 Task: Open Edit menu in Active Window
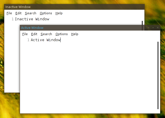[34, 34]
